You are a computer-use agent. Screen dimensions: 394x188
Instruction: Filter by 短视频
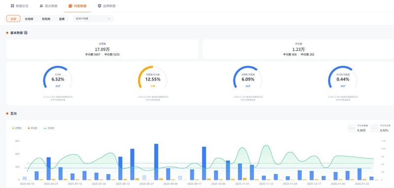tap(46, 19)
